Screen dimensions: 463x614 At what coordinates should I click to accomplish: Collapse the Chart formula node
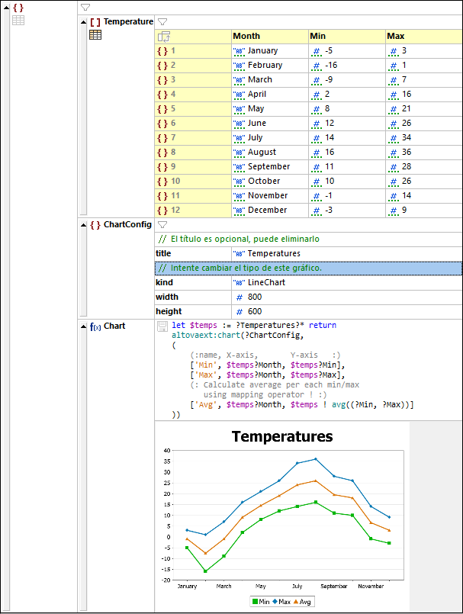(x=83, y=326)
